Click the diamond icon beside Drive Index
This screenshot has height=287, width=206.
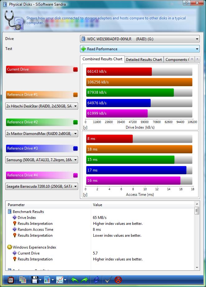click(15, 217)
